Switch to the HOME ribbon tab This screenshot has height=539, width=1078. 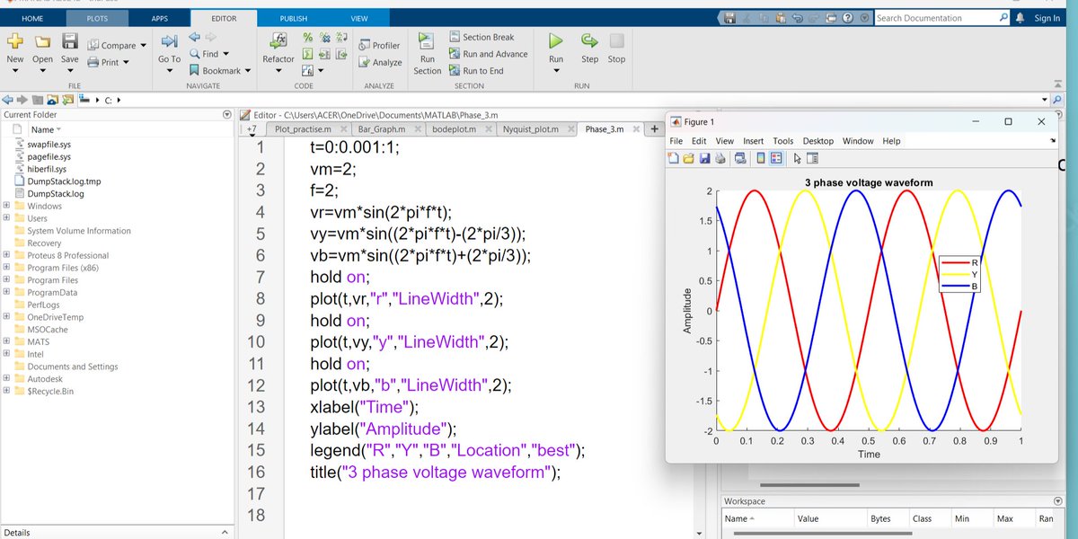pos(32,18)
